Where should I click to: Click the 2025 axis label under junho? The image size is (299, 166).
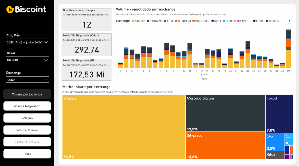[x=204, y=79]
